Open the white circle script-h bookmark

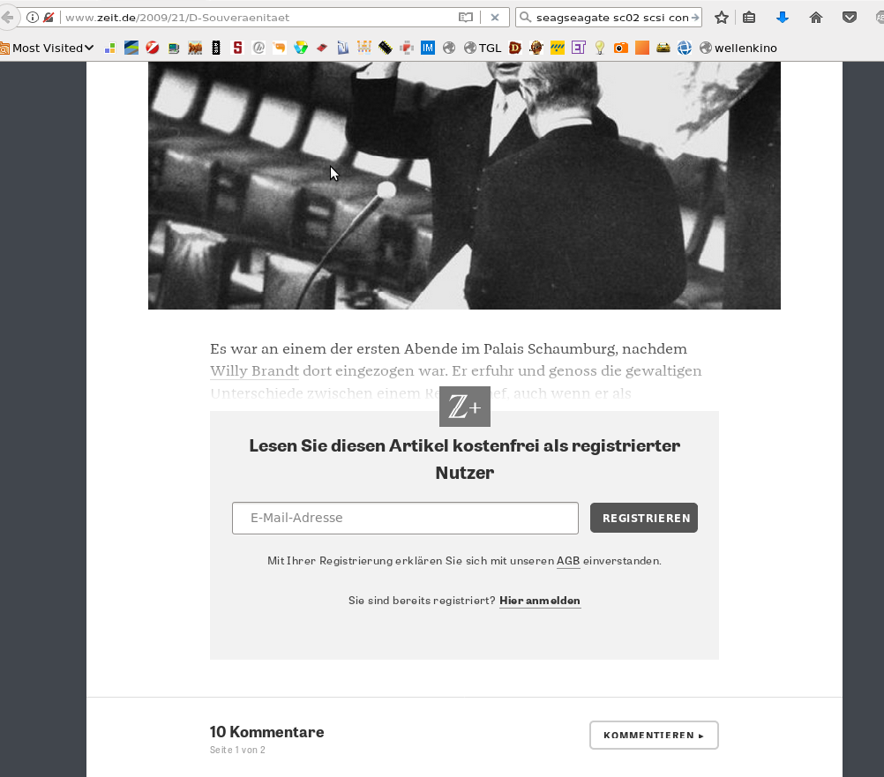point(258,48)
